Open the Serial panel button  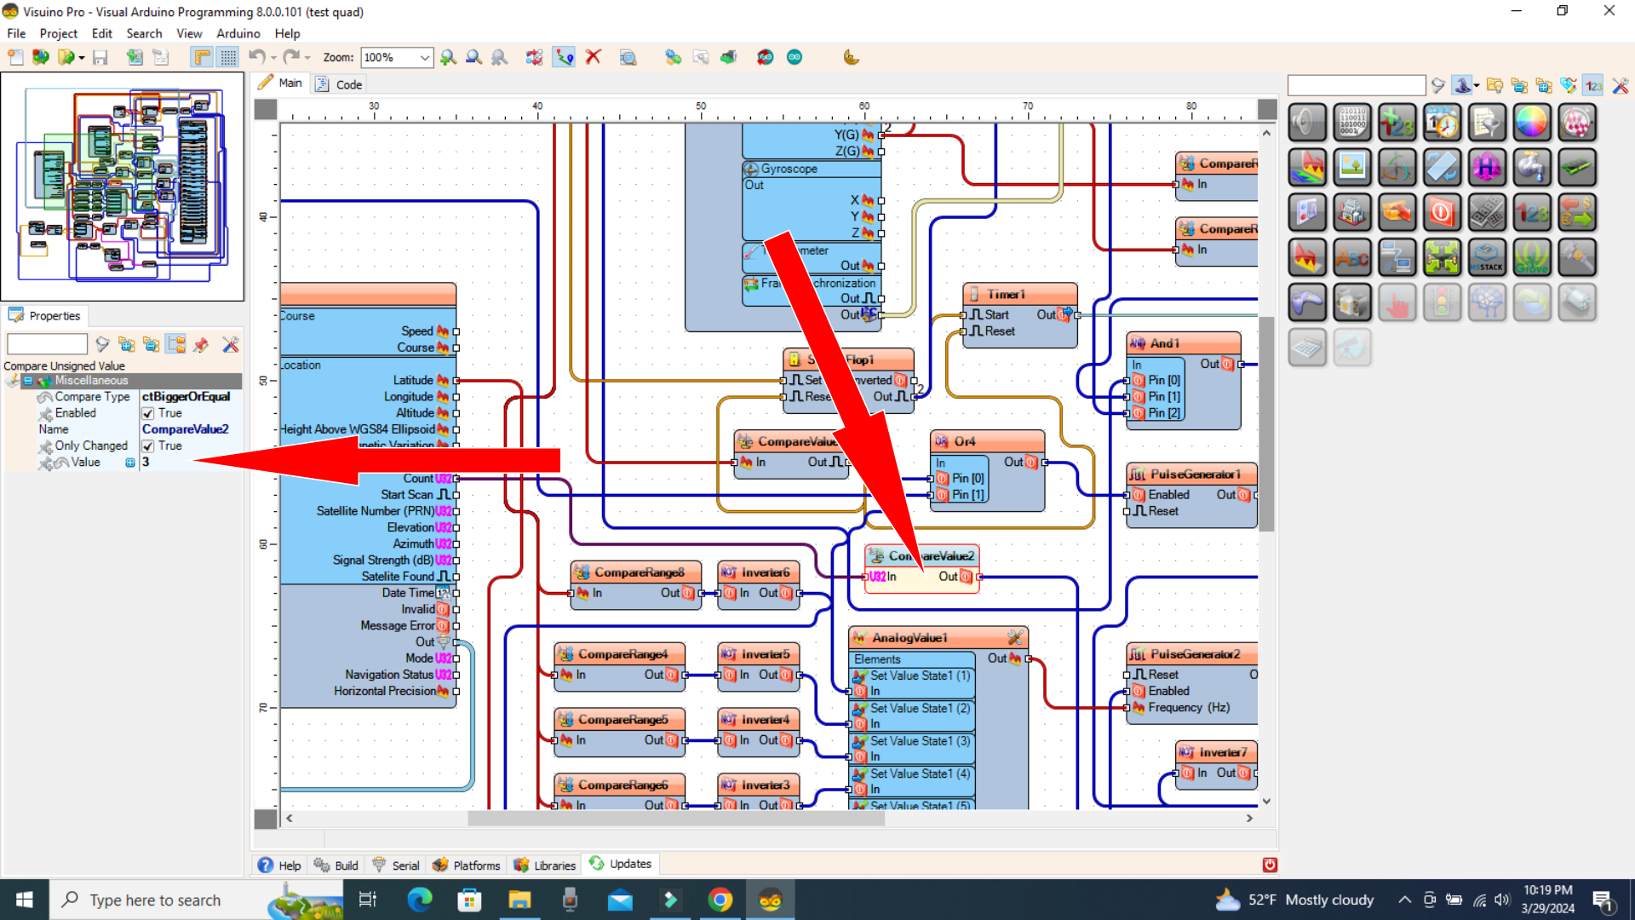coord(396,865)
